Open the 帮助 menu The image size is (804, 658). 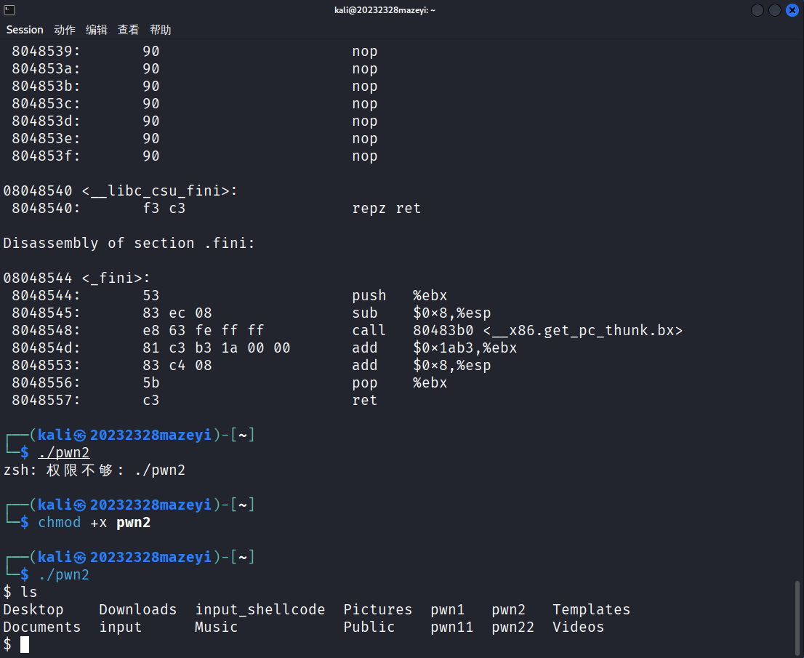161,30
